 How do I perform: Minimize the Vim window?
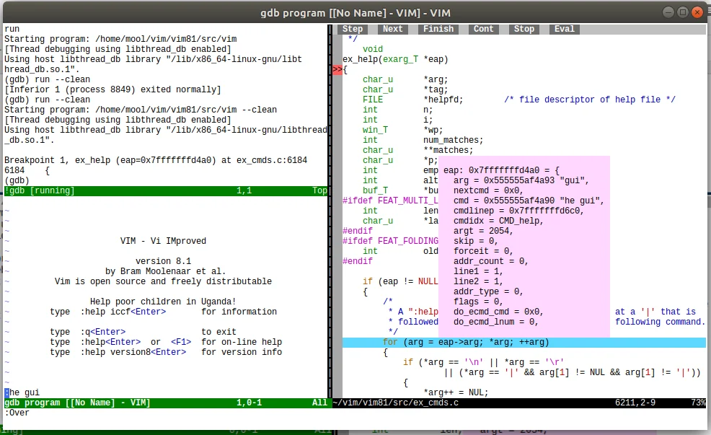pyautogui.click(x=667, y=12)
